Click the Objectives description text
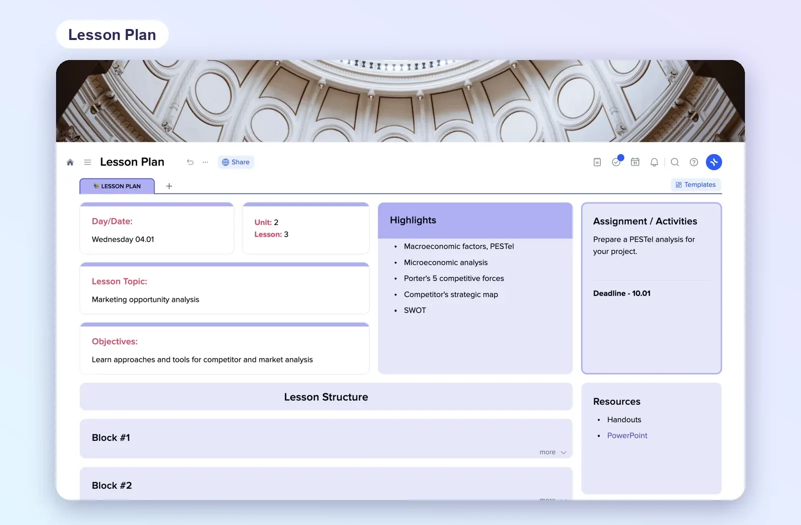This screenshot has height=525, width=801. tap(202, 359)
